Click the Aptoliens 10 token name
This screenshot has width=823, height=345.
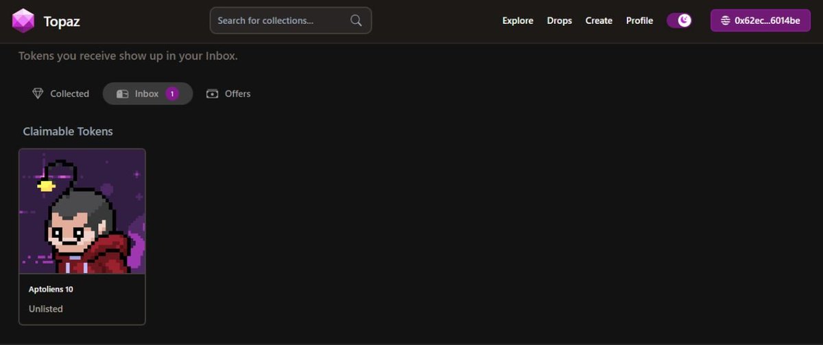tap(51, 289)
